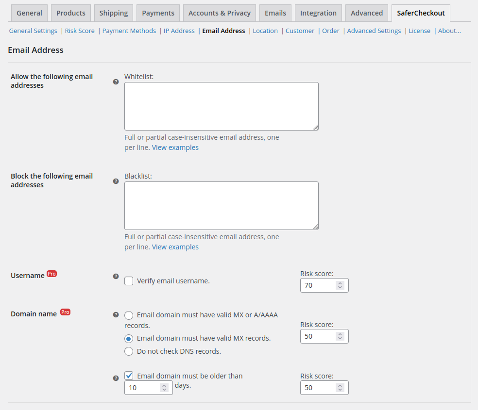Open Advanced Settings subsection link
Viewport: 478px width, 410px height.
[374, 31]
